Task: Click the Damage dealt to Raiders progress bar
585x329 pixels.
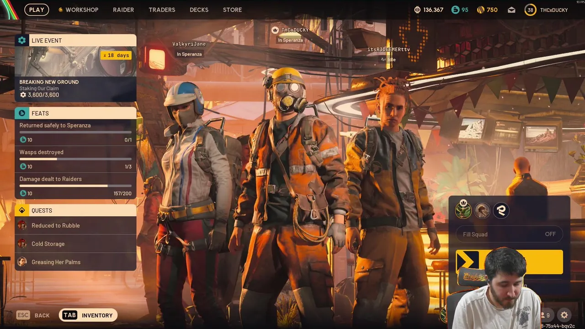Action: pyautogui.click(x=75, y=186)
